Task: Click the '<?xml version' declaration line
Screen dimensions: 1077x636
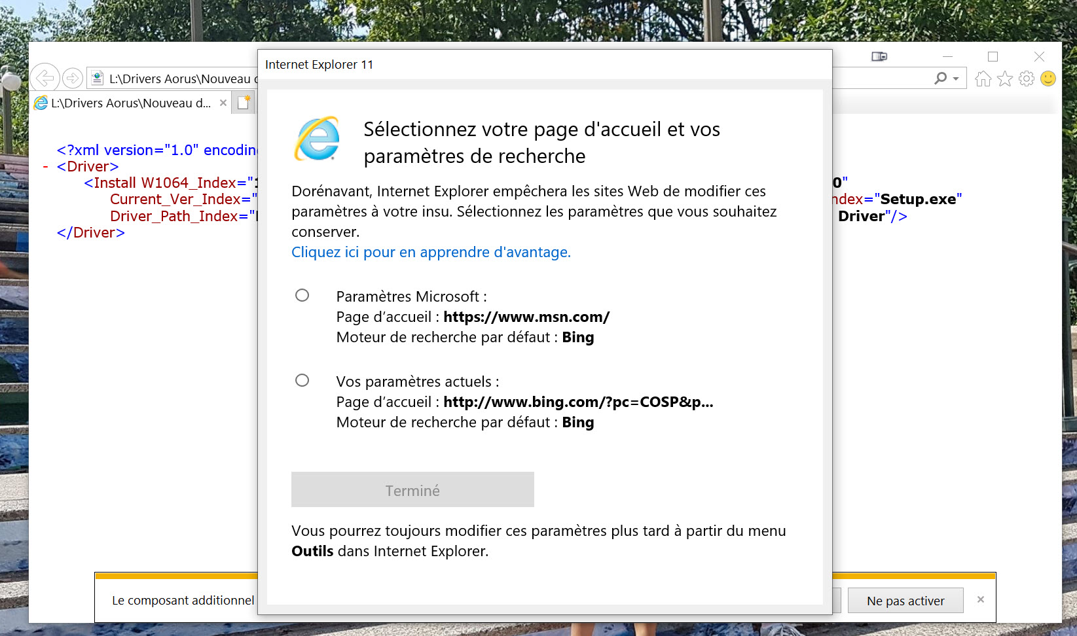Action: pyautogui.click(x=157, y=150)
